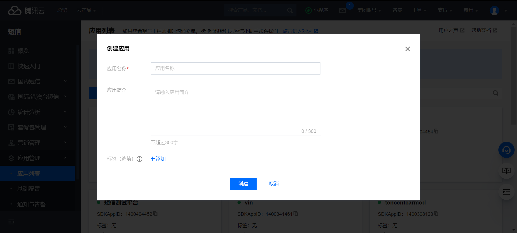The width and height of the screenshot is (517, 233).
Task: Click the 概览 grid icon
Action: 11,51
